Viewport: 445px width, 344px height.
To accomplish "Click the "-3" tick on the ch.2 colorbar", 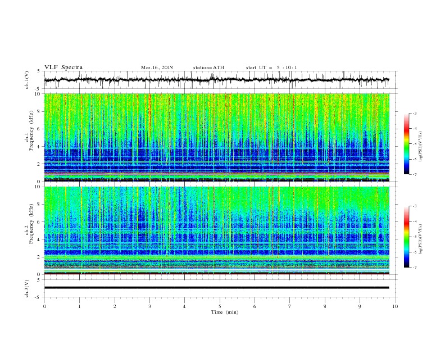I will 414,206.
